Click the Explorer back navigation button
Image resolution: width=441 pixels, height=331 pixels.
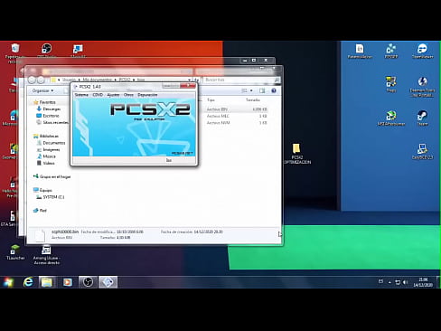click(32, 80)
